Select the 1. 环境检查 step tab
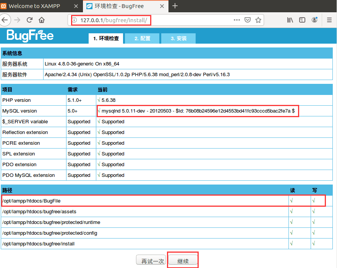This screenshot has height=268, width=337. (x=106, y=38)
